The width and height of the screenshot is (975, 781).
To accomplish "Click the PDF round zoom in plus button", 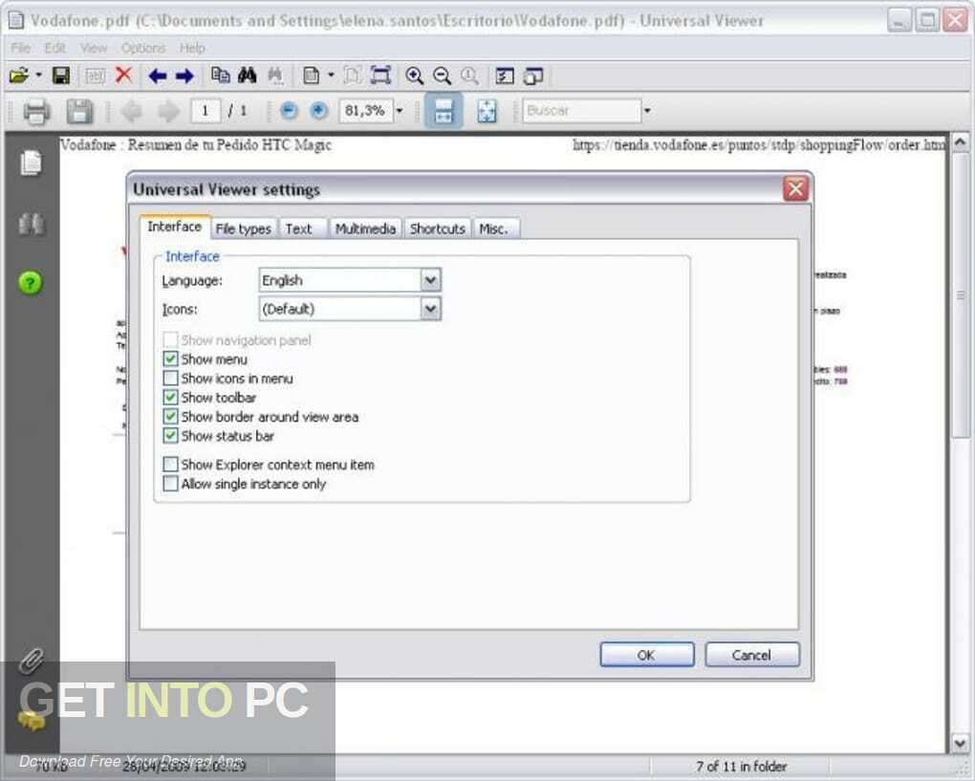I will [x=318, y=111].
